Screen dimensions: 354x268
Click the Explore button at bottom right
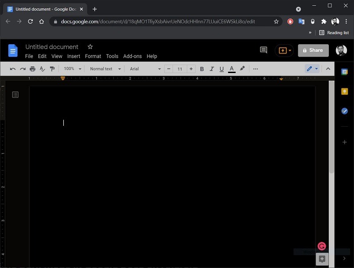click(x=322, y=259)
